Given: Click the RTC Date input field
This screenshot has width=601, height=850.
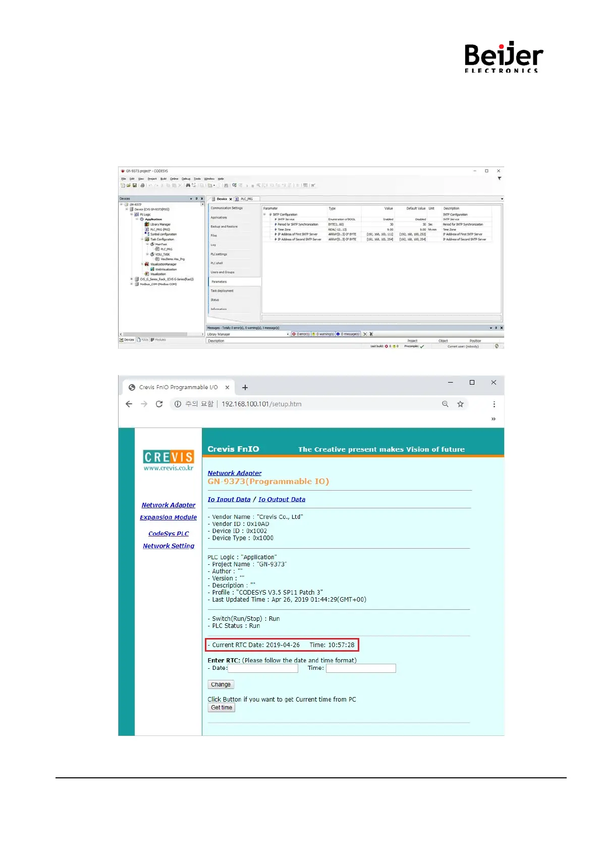Looking at the screenshot, I should pos(263,668).
